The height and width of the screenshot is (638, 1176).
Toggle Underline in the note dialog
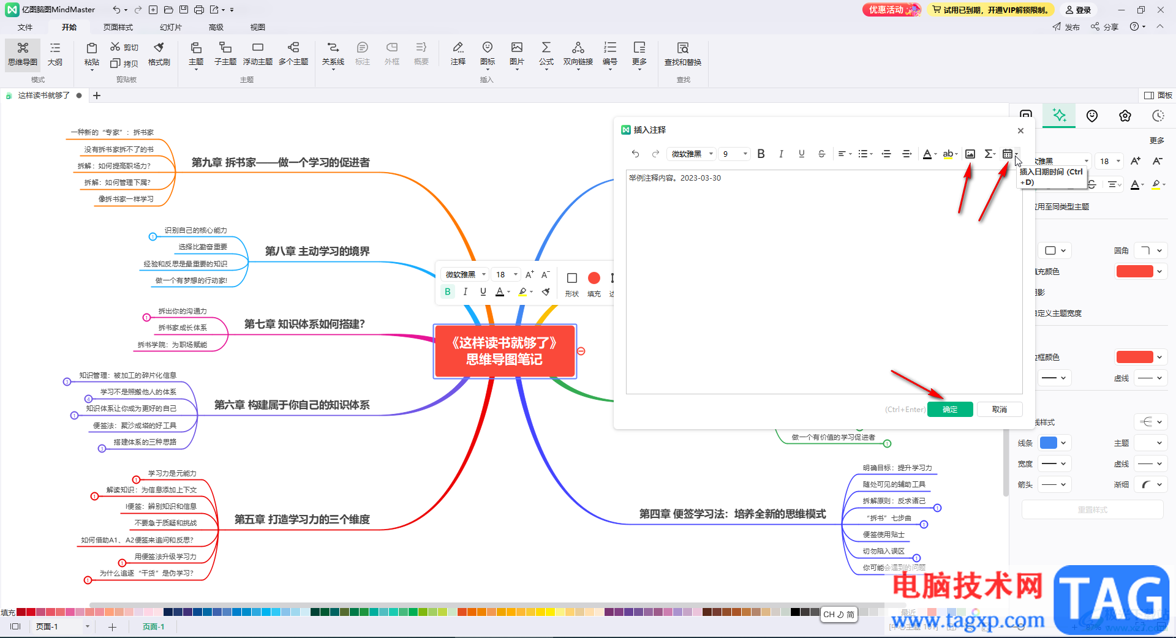coord(801,154)
